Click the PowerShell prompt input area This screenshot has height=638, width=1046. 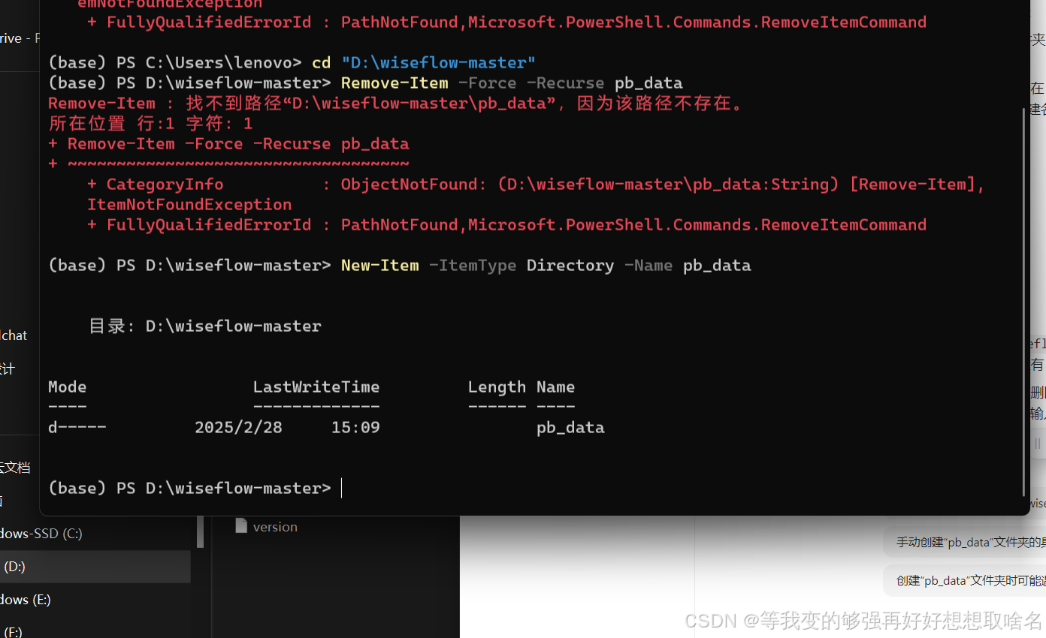click(x=342, y=488)
